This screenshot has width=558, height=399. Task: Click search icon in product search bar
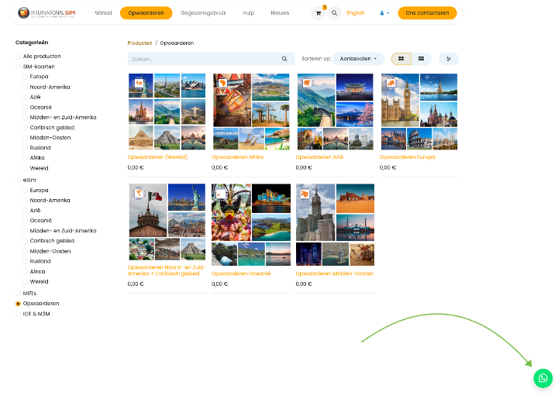[284, 59]
